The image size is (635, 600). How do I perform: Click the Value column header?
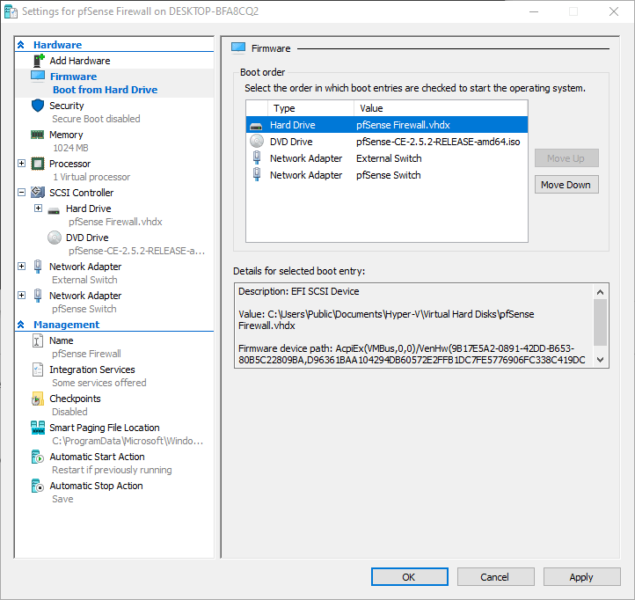441,108
